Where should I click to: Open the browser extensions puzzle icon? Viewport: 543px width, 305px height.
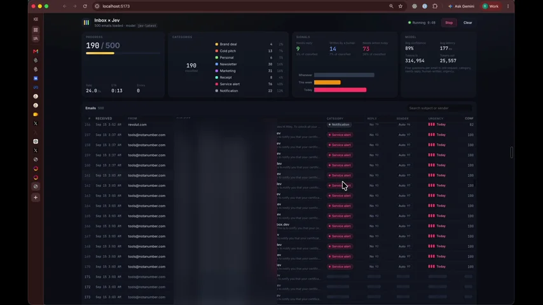tap(435, 6)
